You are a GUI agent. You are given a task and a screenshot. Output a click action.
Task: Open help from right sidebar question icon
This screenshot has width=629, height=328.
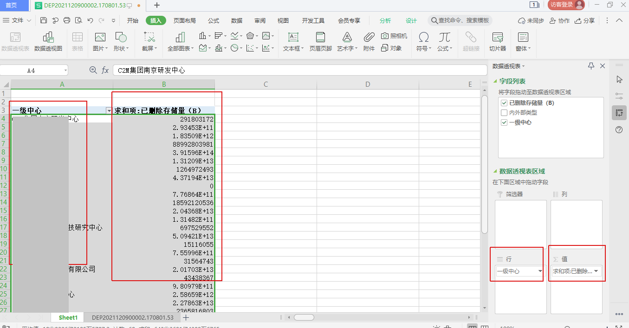pyautogui.click(x=619, y=130)
